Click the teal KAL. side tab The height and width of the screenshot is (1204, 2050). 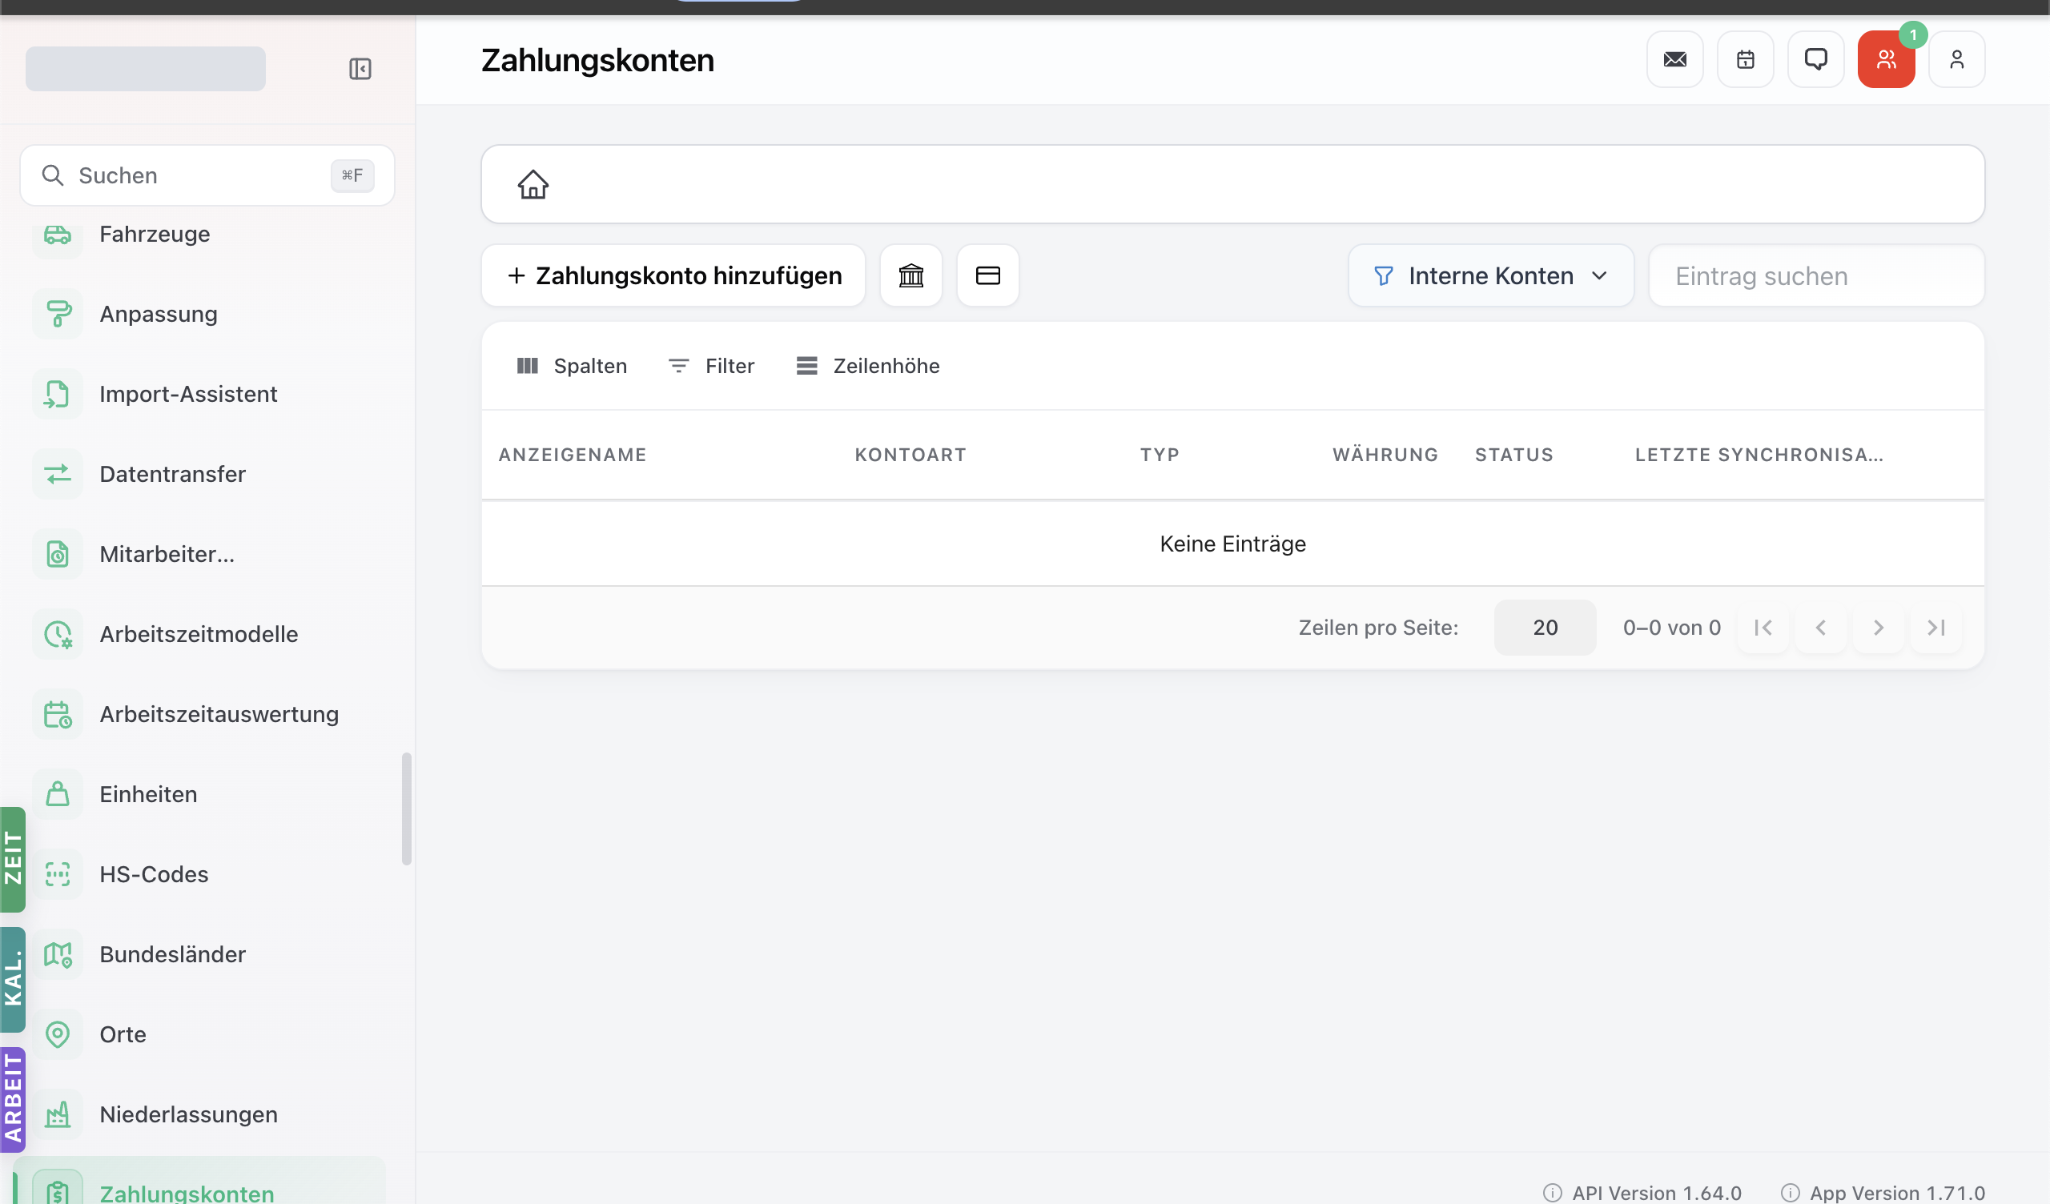coord(13,980)
